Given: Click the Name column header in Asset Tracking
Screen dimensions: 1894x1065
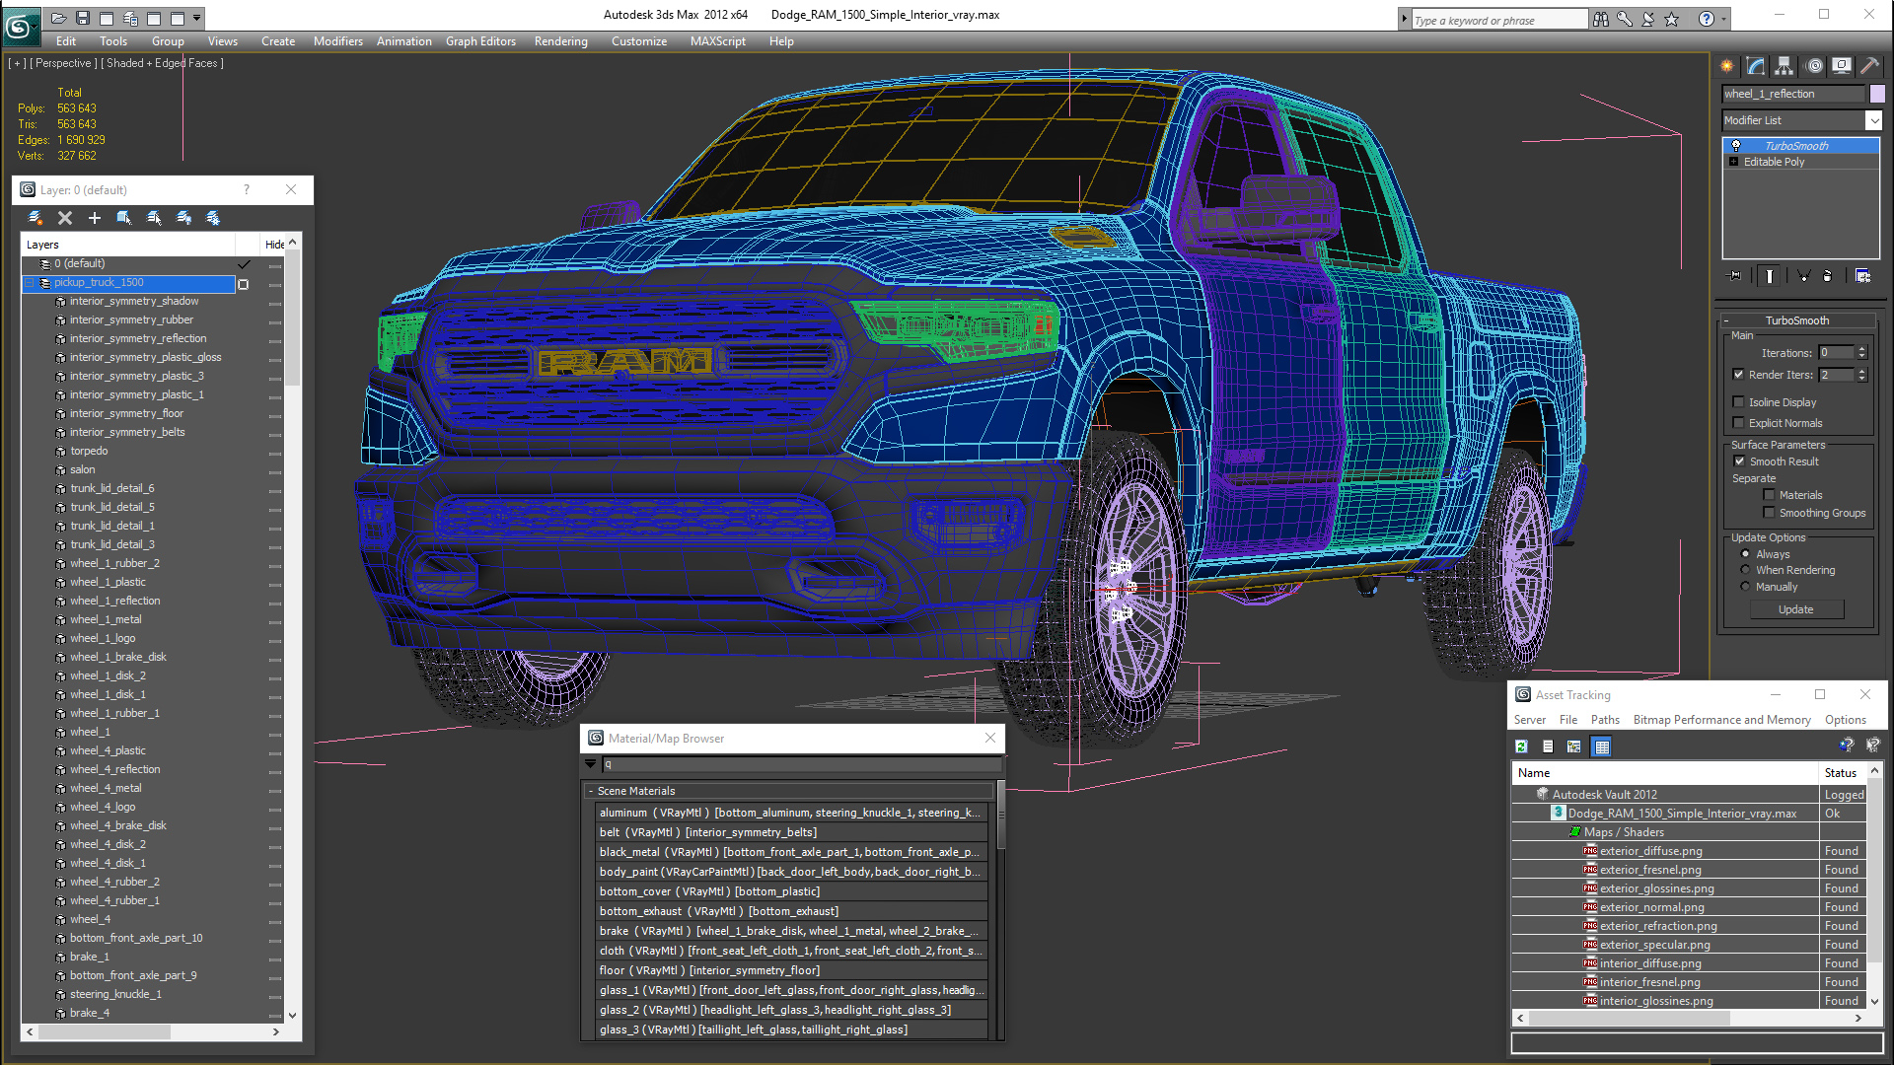Looking at the screenshot, I should [1665, 773].
